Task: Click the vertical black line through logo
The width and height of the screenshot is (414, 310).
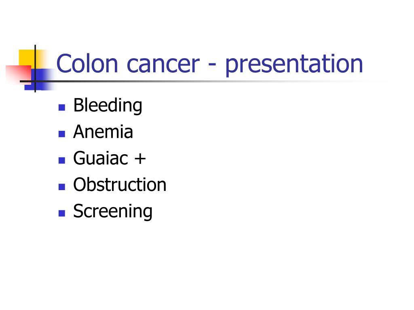Action: coord(35,69)
